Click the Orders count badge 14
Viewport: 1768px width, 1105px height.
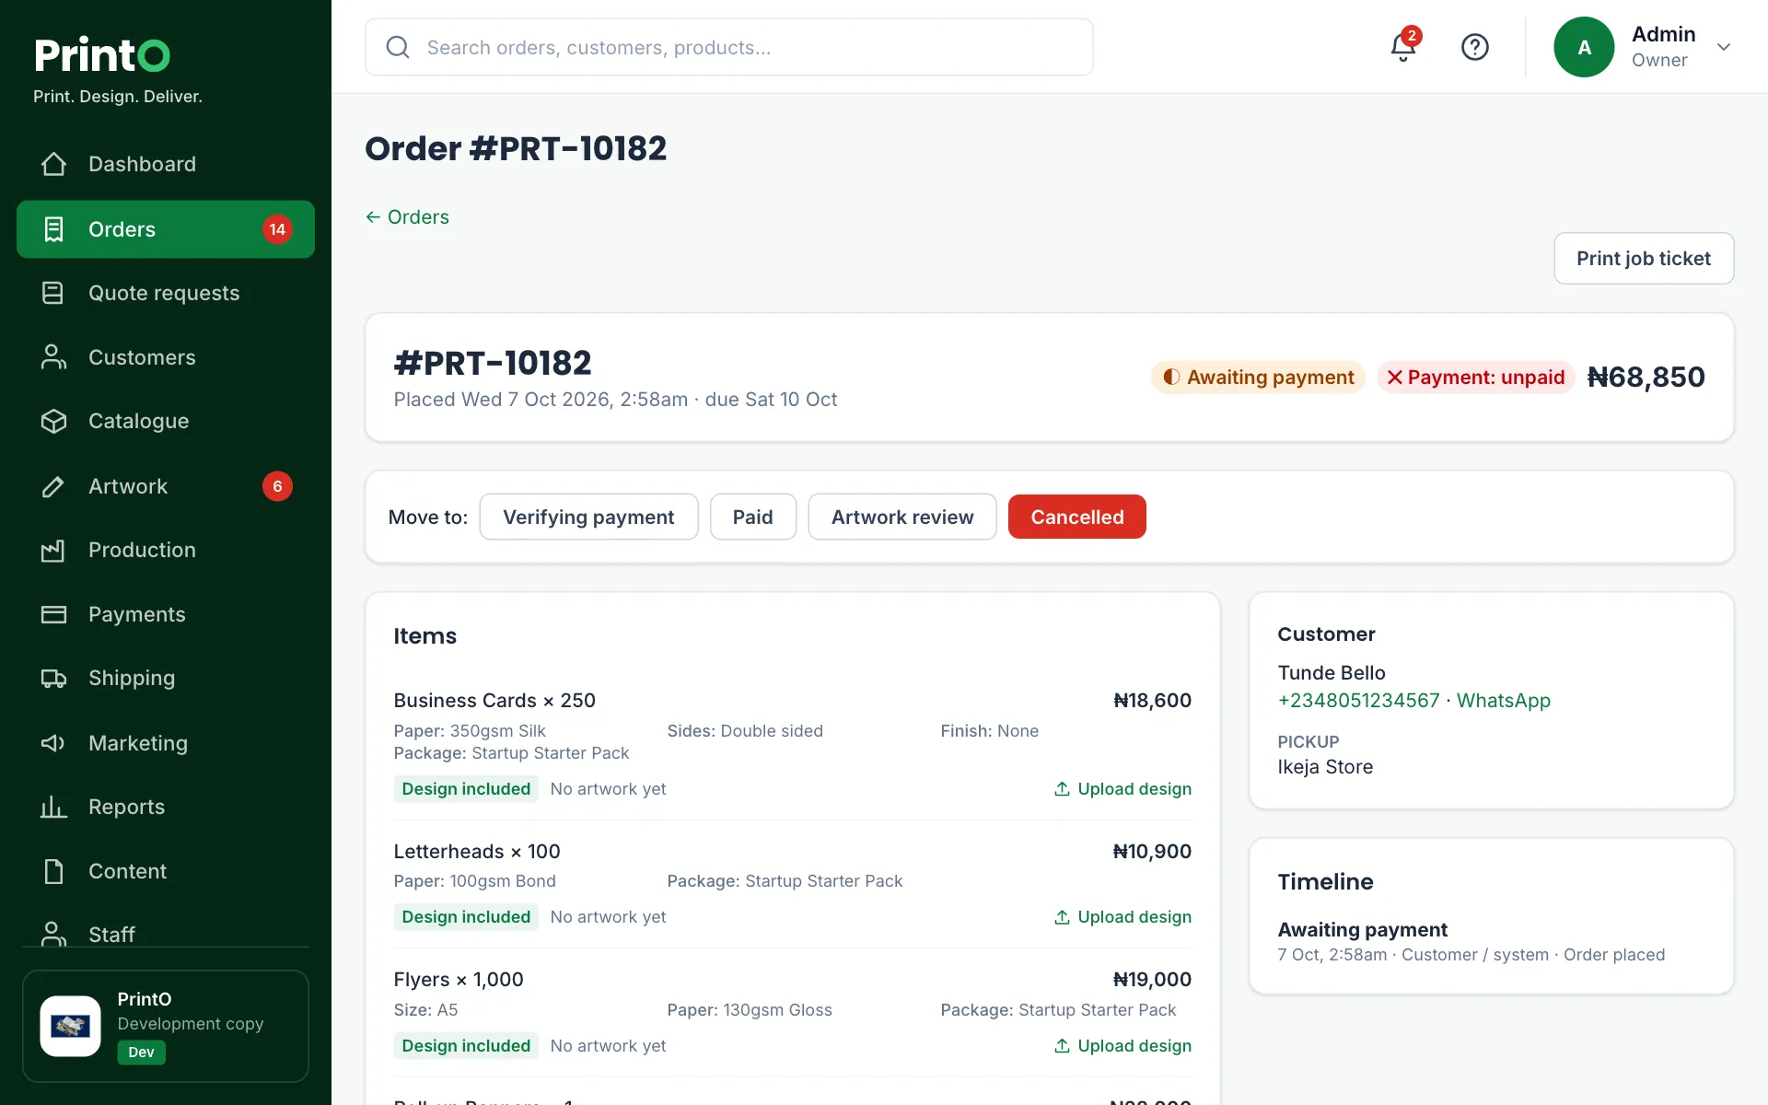point(277,229)
